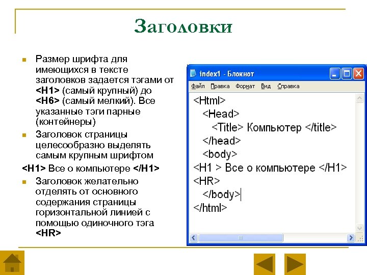Click the <body> opening tag line
367x275 pixels.
(x=220, y=154)
